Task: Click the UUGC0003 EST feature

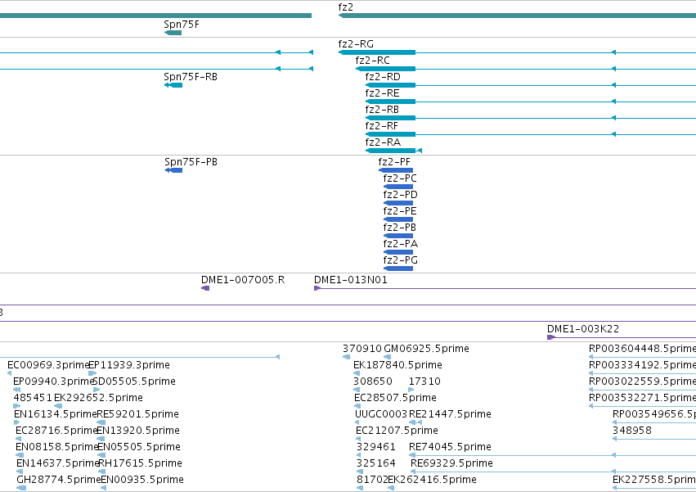Action: [x=357, y=422]
